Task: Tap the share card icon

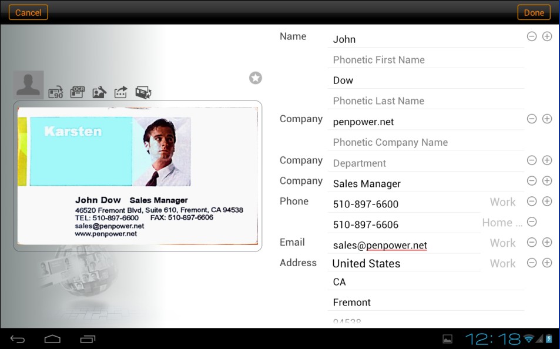Action: (120, 92)
